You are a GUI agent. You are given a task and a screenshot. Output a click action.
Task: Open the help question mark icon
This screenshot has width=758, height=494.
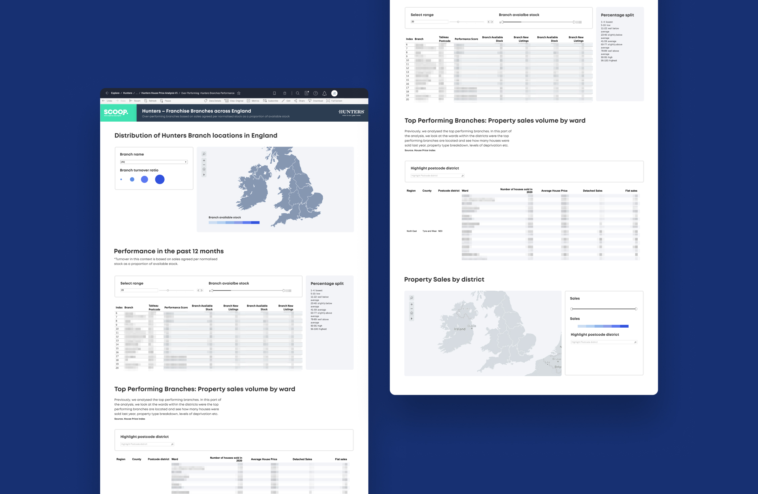pyautogui.click(x=315, y=93)
